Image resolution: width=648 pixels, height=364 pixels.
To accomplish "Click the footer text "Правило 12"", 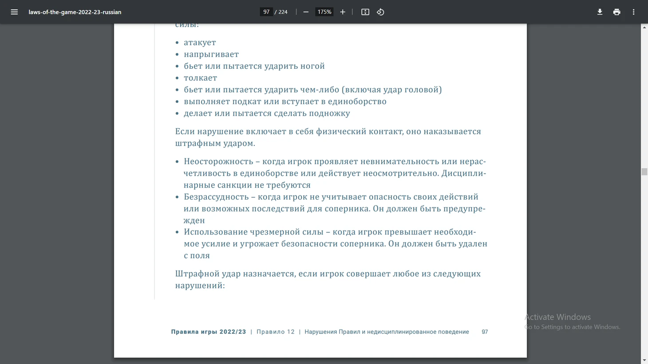I will (x=275, y=332).
